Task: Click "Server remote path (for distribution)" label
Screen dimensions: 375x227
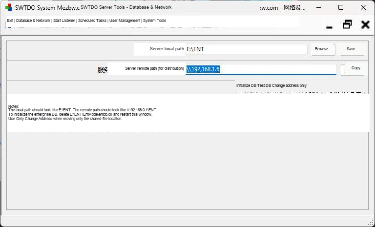Action: [x=154, y=68]
